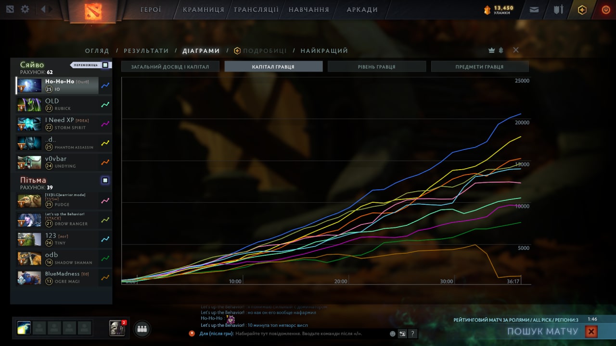Screen dimensions: 616x346
Task: Click the chat message input field
Action: click(x=298, y=334)
